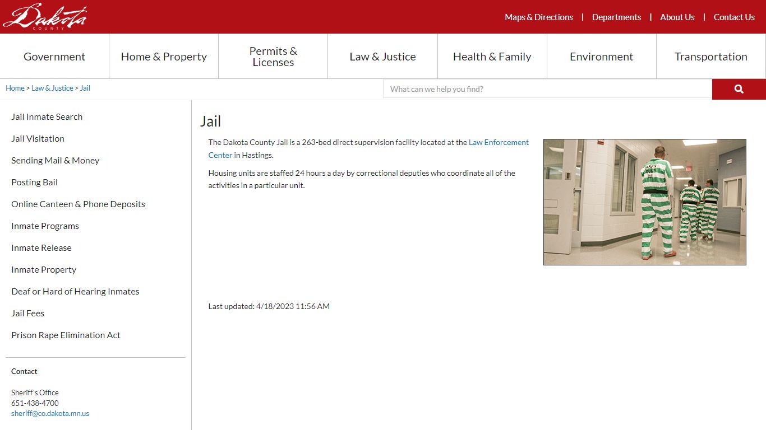Focus the 'What can we help you find?' search field

547,89
